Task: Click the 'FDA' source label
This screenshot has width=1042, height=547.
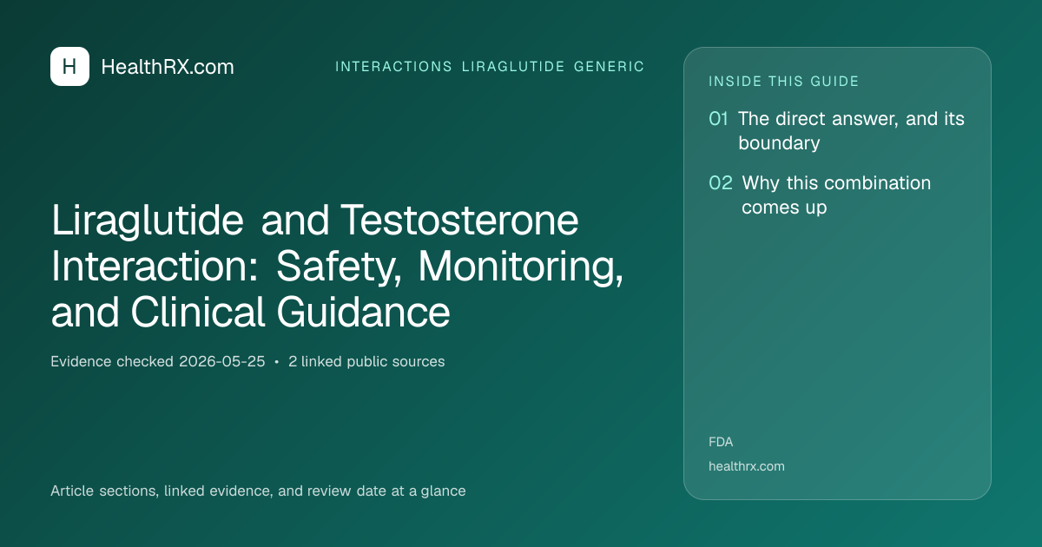Action: tap(721, 442)
